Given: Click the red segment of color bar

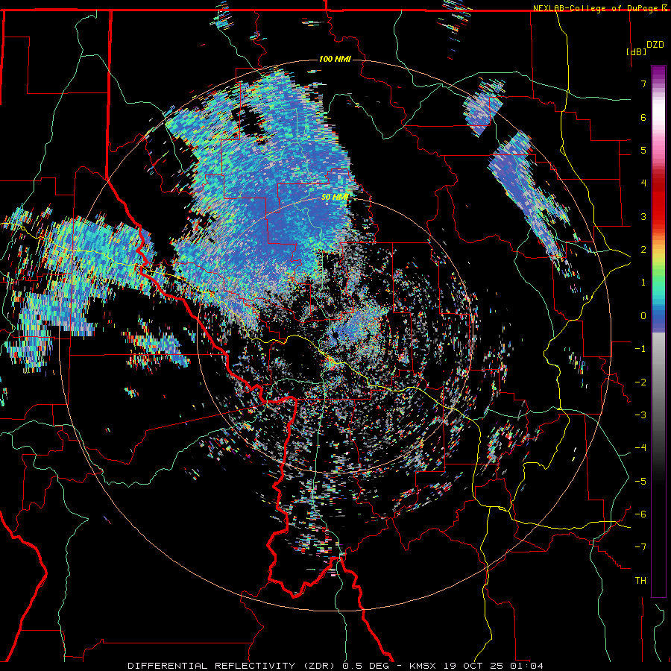Looking at the screenshot, I should [658, 201].
